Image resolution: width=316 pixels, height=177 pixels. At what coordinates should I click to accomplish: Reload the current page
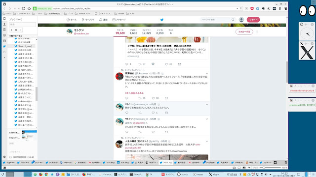coord(24,9)
